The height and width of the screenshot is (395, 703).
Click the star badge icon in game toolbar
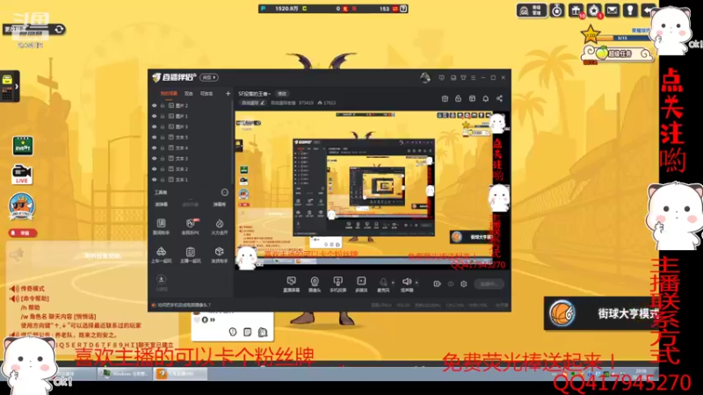594,10
